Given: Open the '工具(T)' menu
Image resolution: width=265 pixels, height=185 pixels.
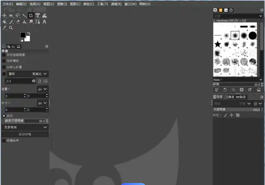Looking at the screenshot, I should pyautogui.click(x=102, y=4).
